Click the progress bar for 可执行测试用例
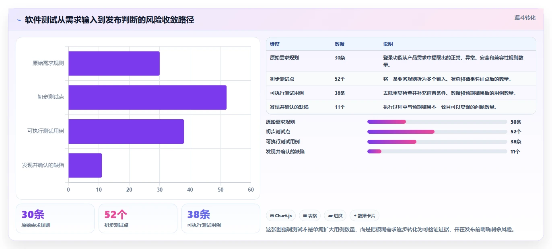The width and height of the screenshot is (552, 249). pos(437,141)
